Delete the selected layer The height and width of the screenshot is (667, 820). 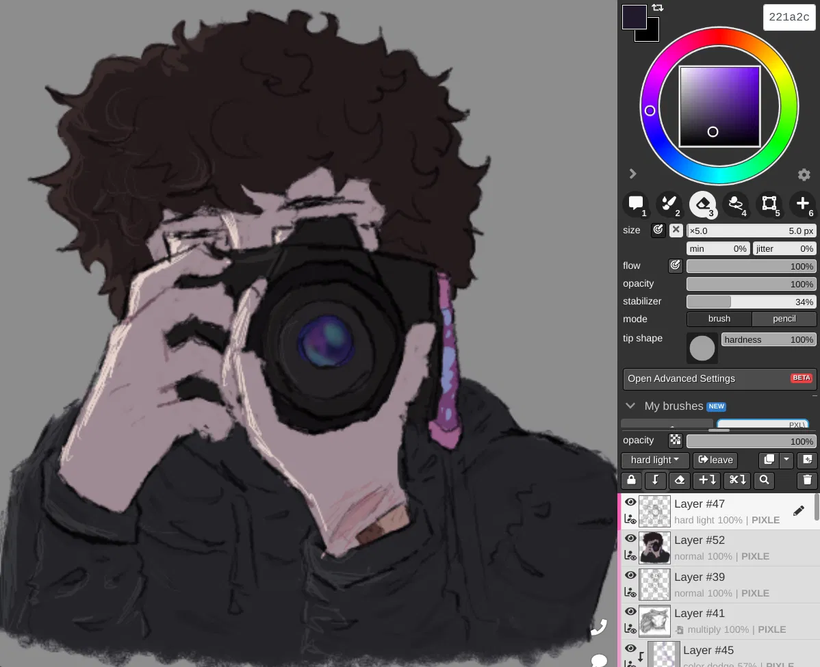(x=807, y=480)
